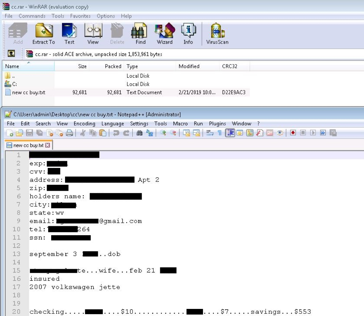
Task: Click the Undo arrow in Notepad++ toolbar
Action: [116, 133]
